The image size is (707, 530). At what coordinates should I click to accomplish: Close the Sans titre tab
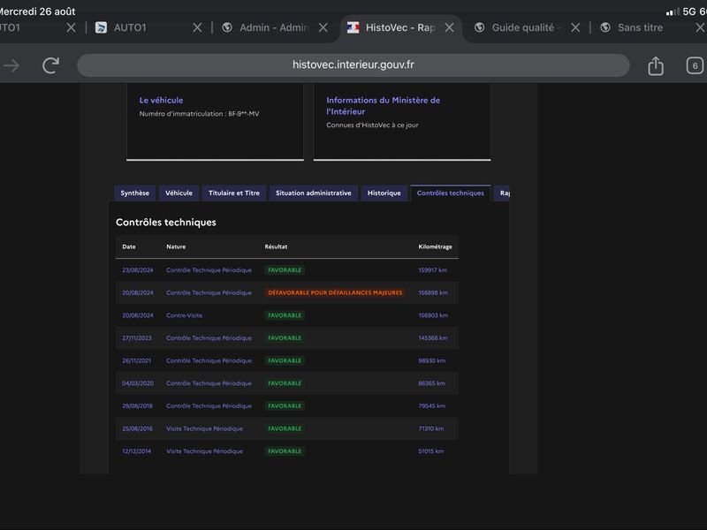pyautogui.click(x=700, y=28)
